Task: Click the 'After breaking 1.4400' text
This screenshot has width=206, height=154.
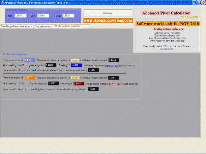Action: [14, 65]
